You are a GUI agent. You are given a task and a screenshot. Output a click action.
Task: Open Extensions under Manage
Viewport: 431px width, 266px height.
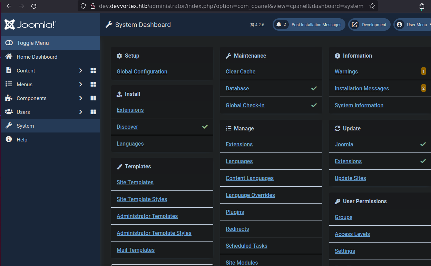pyautogui.click(x=239, y=144)
